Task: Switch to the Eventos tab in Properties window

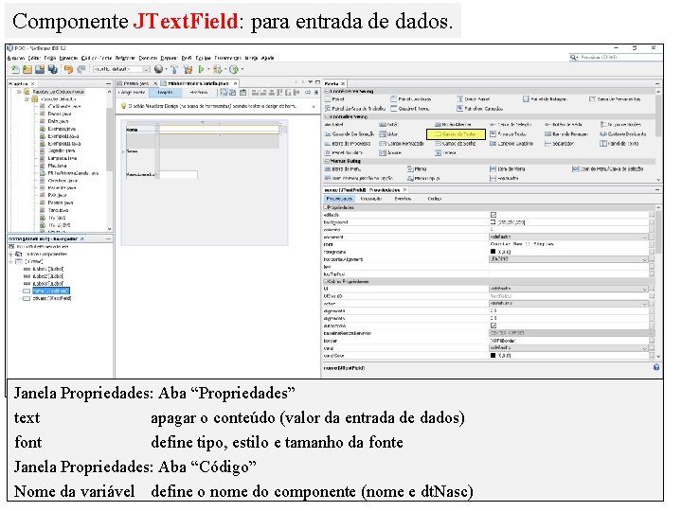Action: tap(403, 199)
